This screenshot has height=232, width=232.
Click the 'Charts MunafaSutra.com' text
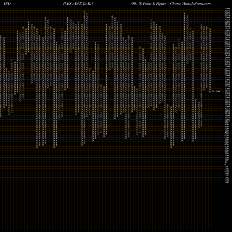190,4
